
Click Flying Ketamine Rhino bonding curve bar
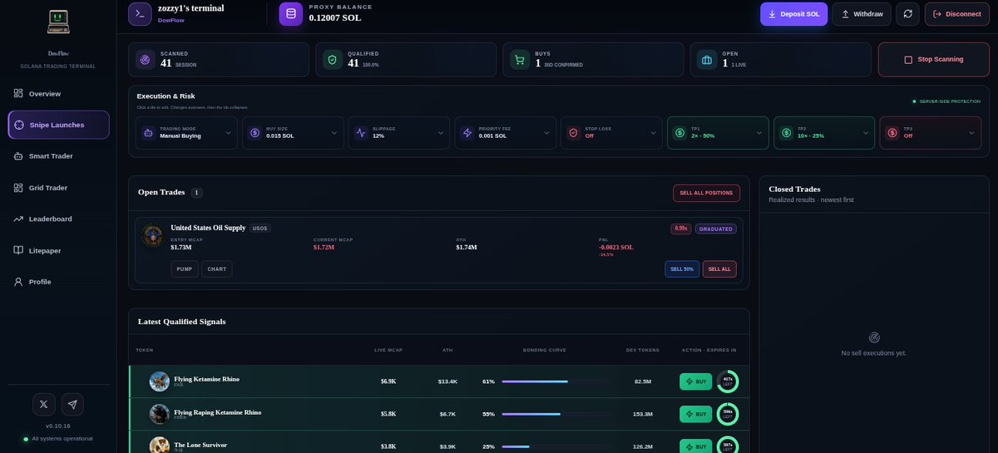pos(556,382)
